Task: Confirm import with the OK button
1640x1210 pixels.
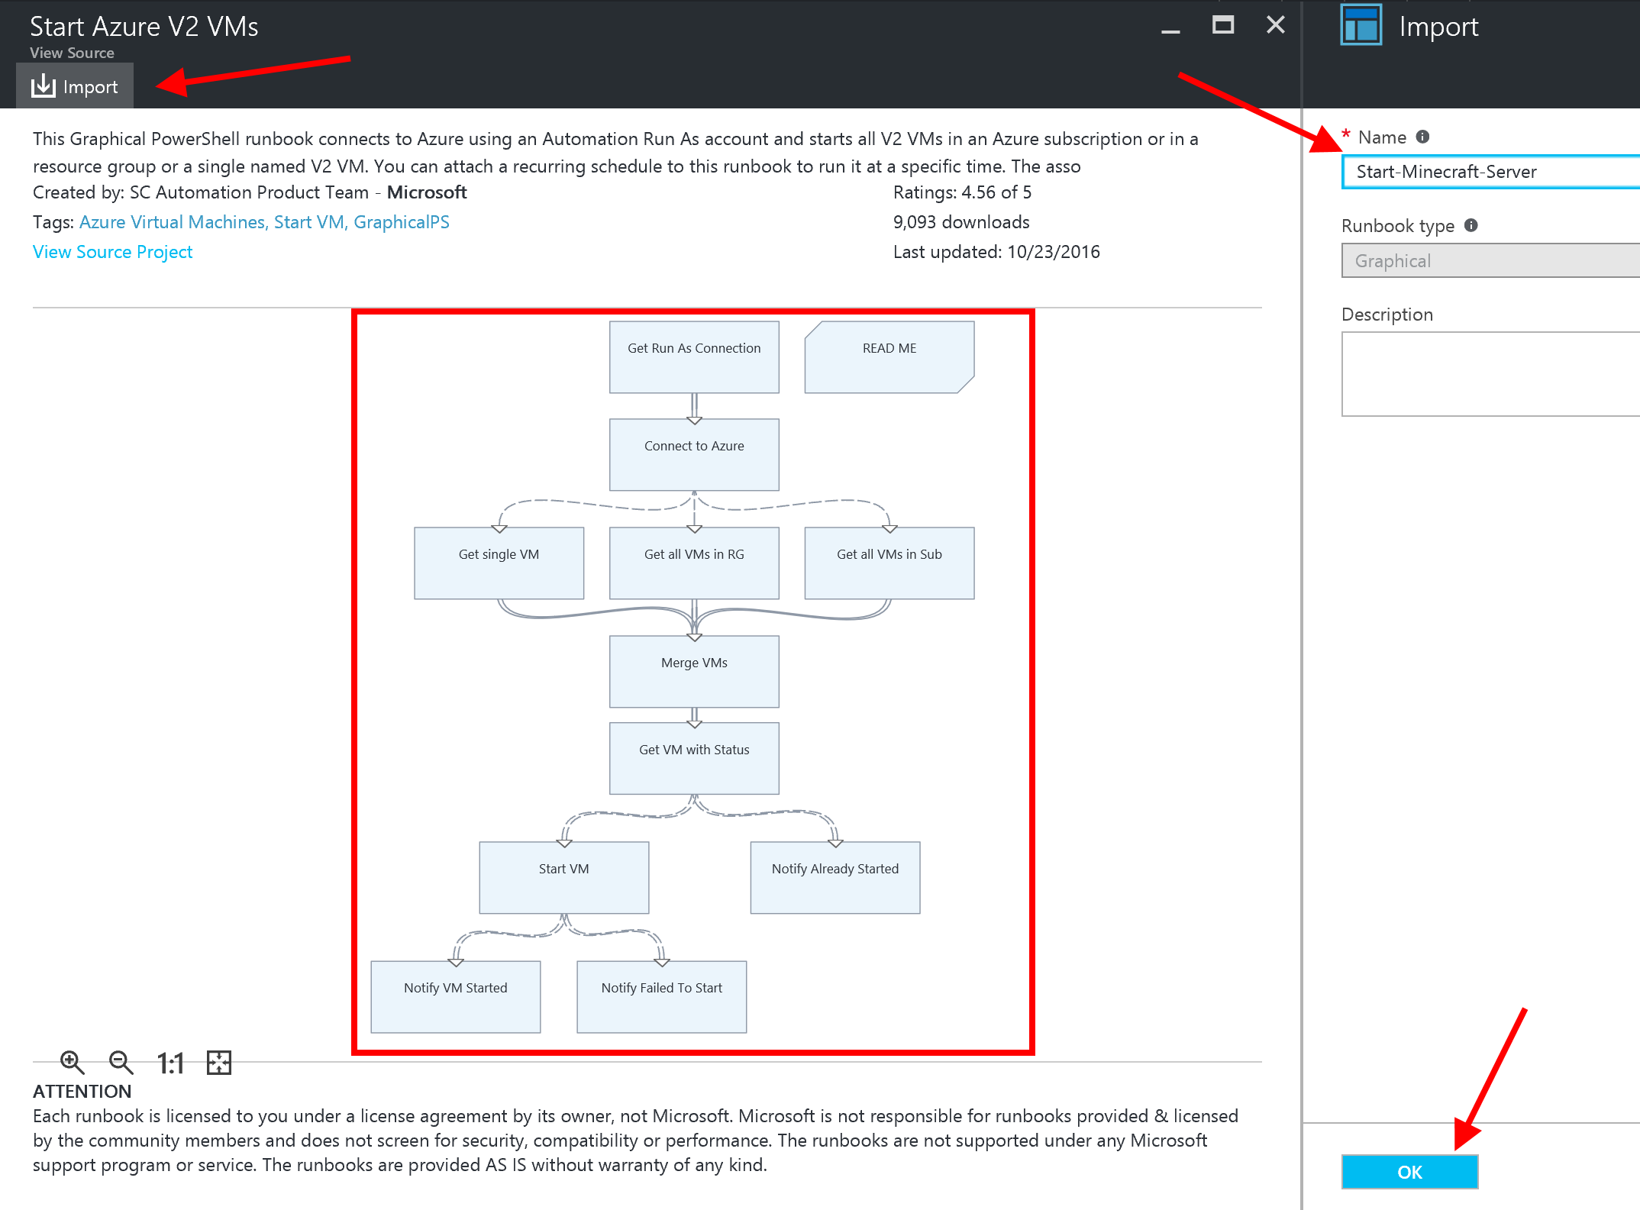Action: 1409,1172
